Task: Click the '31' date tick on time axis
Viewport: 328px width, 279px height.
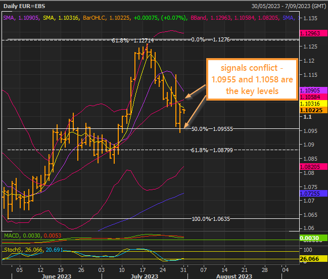Action: 183,270
